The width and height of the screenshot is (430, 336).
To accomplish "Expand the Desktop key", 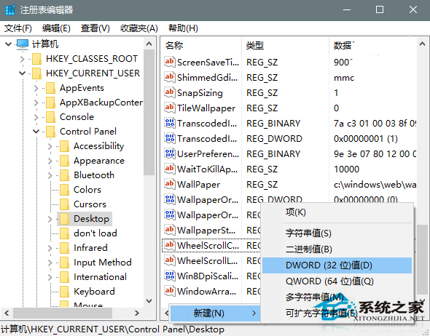I will (x=50, y=219).
